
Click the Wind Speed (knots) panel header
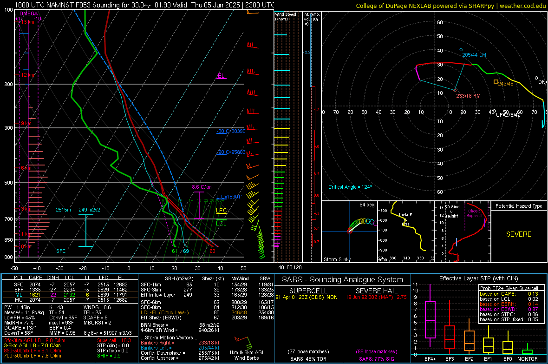click(286, 16)
